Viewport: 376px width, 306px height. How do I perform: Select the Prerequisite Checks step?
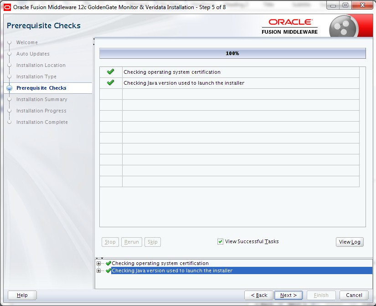(x=41, y=88)
